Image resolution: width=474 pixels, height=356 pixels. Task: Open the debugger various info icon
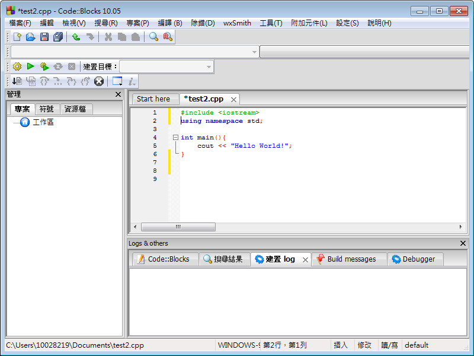tap(132, 81)
